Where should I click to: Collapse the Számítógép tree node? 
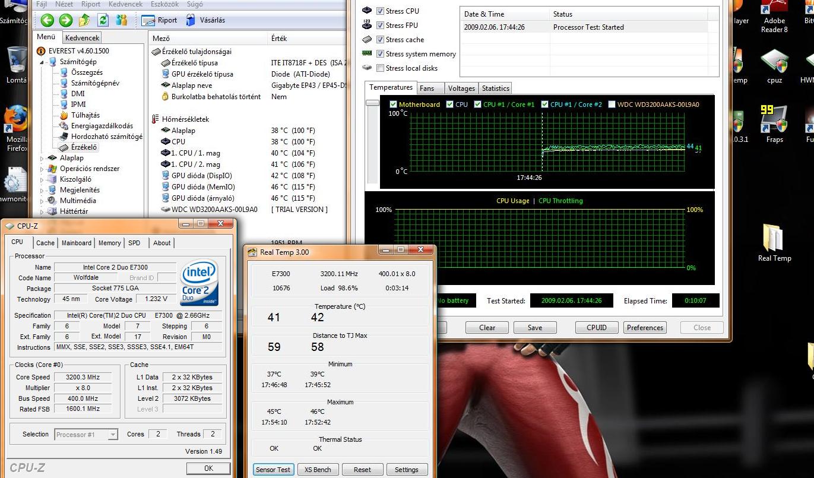tap(42, 62)
